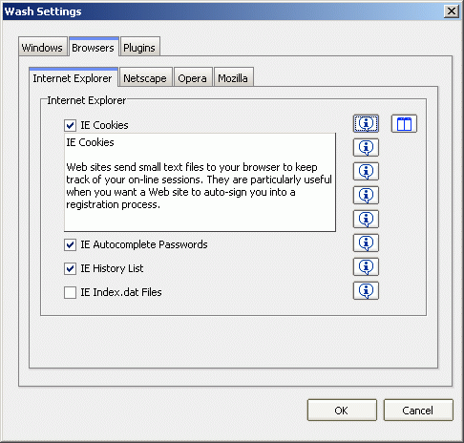Click the second info icon from the top
This screenshot has height=443, width=464.
pos(366,147)
